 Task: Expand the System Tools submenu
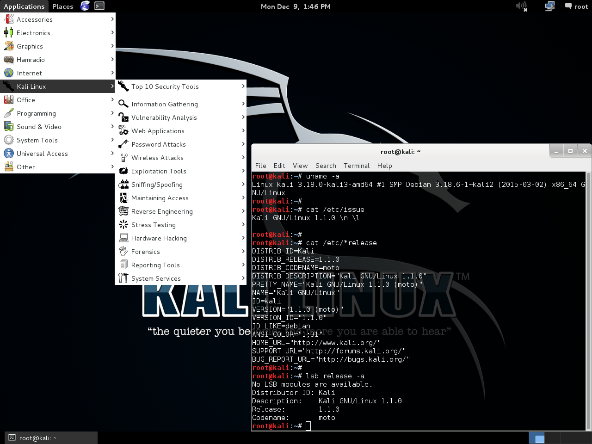[x=112, y=140]
